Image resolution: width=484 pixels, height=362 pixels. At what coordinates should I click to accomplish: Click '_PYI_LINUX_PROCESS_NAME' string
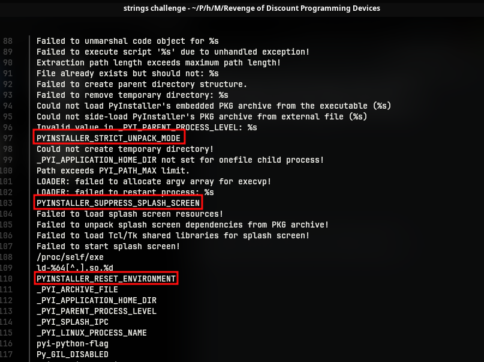point(92,333)
